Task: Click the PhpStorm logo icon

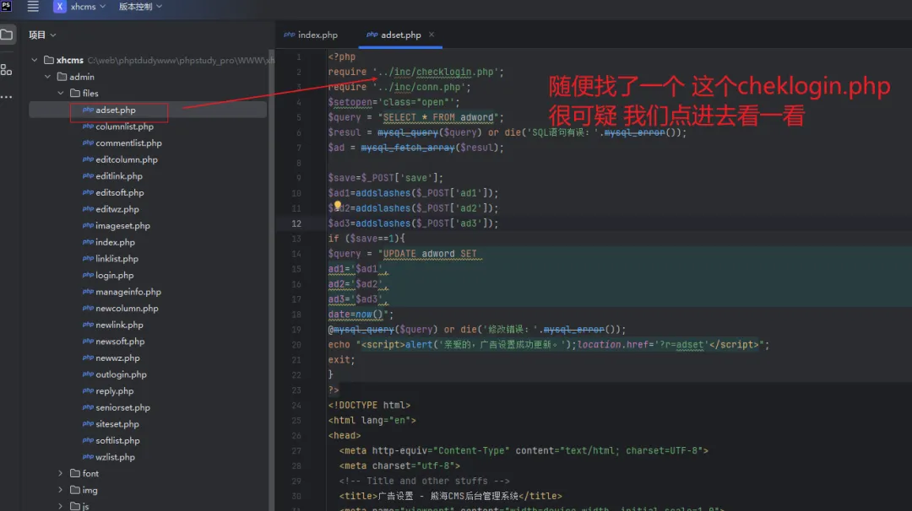Action: click(7, 6)
